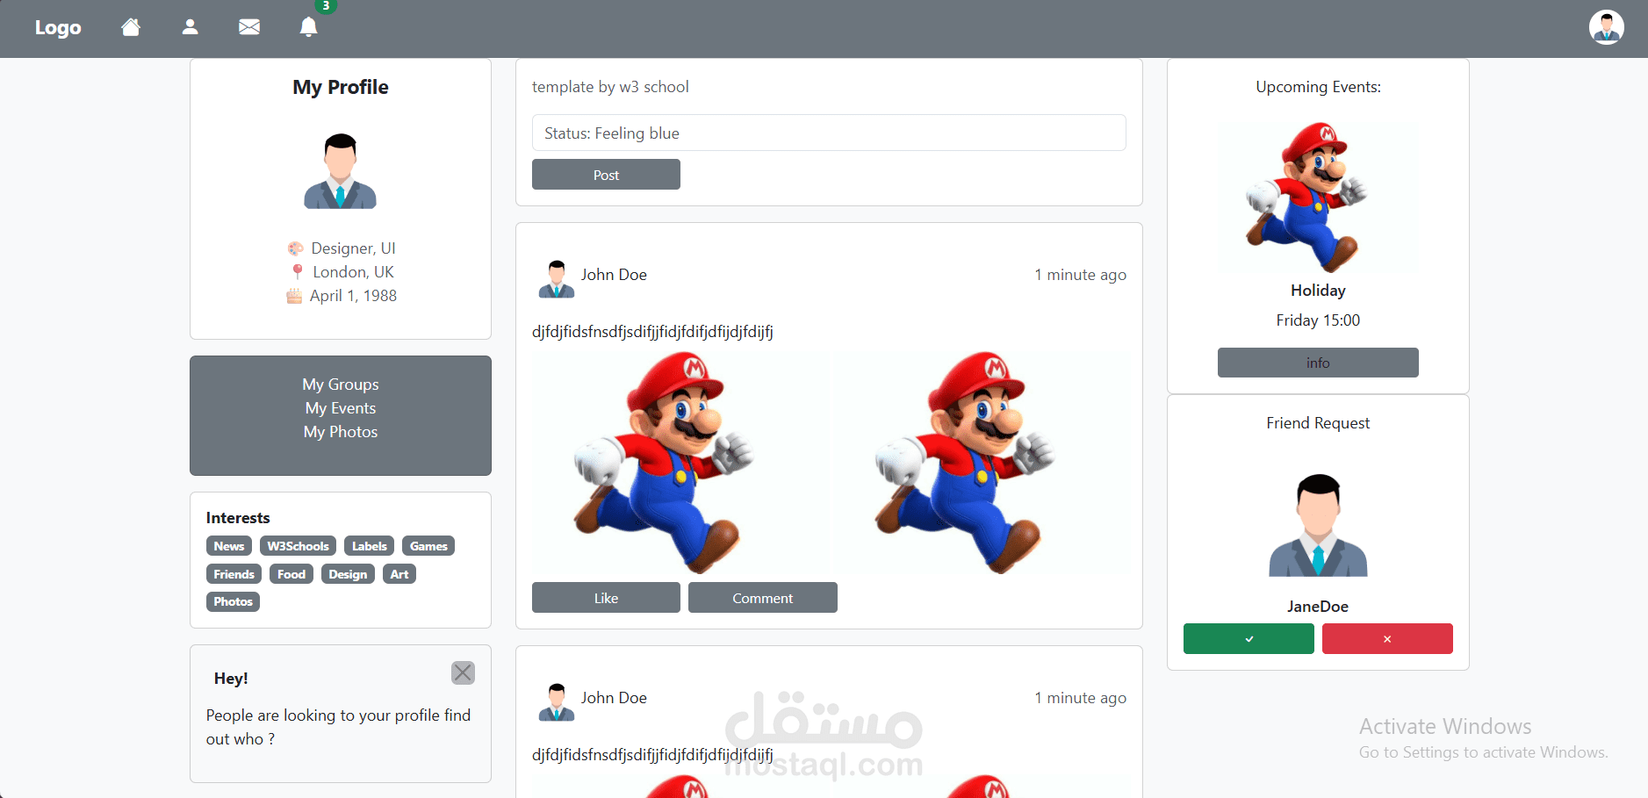Open the left Mario image in first post
Image resolution: width=1648 pixels, height=798 pixels.
click(680, 464)
